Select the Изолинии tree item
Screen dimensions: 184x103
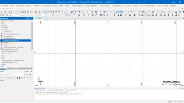5,27
